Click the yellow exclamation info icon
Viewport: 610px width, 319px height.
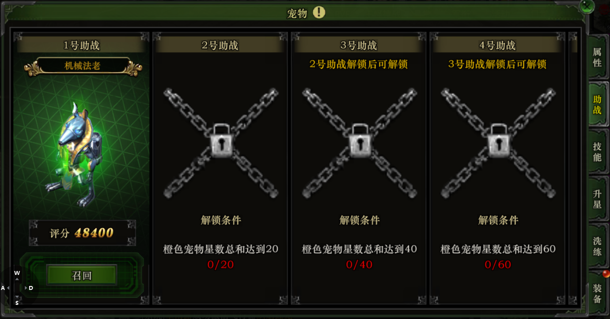(319, 13)
